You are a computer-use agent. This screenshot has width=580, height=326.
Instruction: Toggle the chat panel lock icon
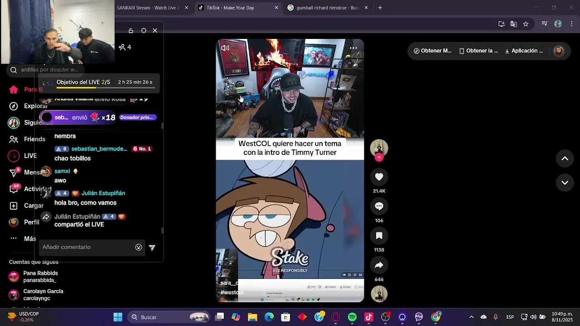131,30
